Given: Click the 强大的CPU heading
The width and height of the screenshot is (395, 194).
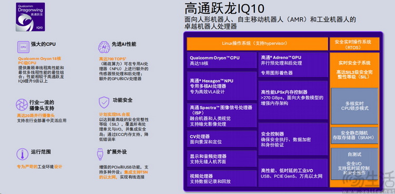Looking at the screenshot, I should (x=43, y=44).
